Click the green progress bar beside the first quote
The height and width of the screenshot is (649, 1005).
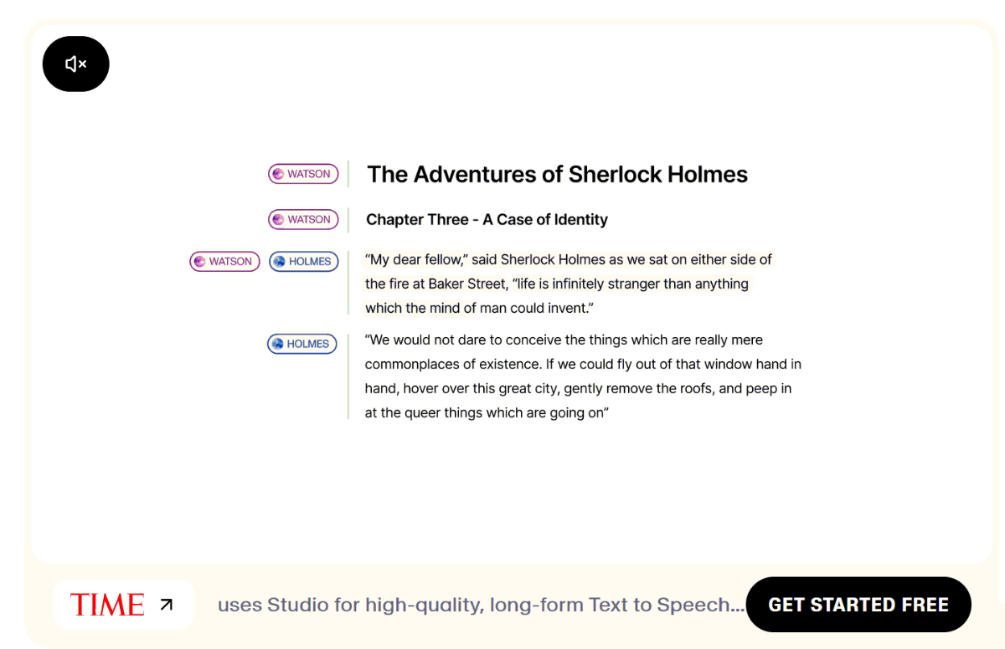pos(348,283)
